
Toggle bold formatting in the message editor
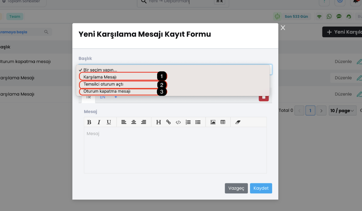point(89,122)
